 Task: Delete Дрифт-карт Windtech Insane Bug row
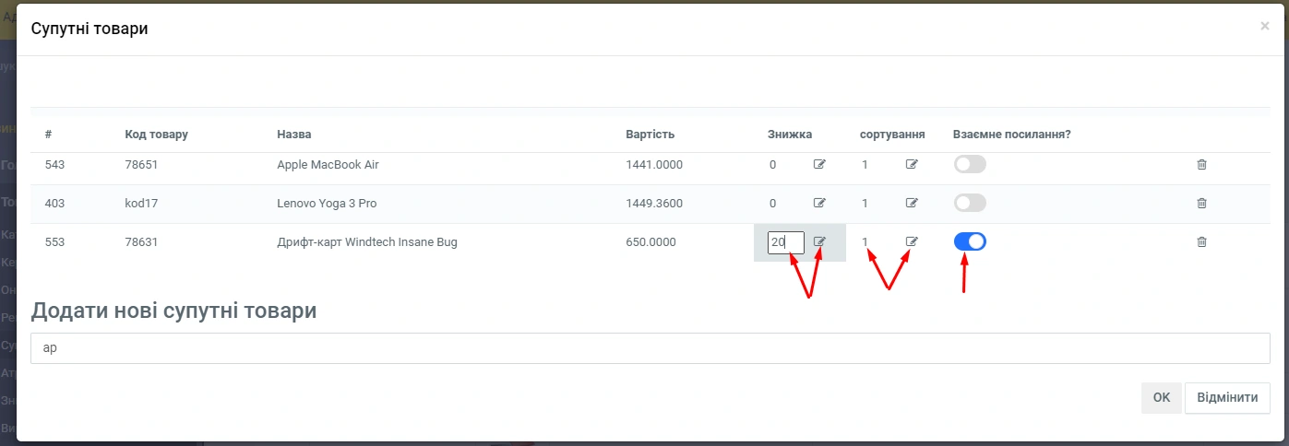tap(1201, 242)
